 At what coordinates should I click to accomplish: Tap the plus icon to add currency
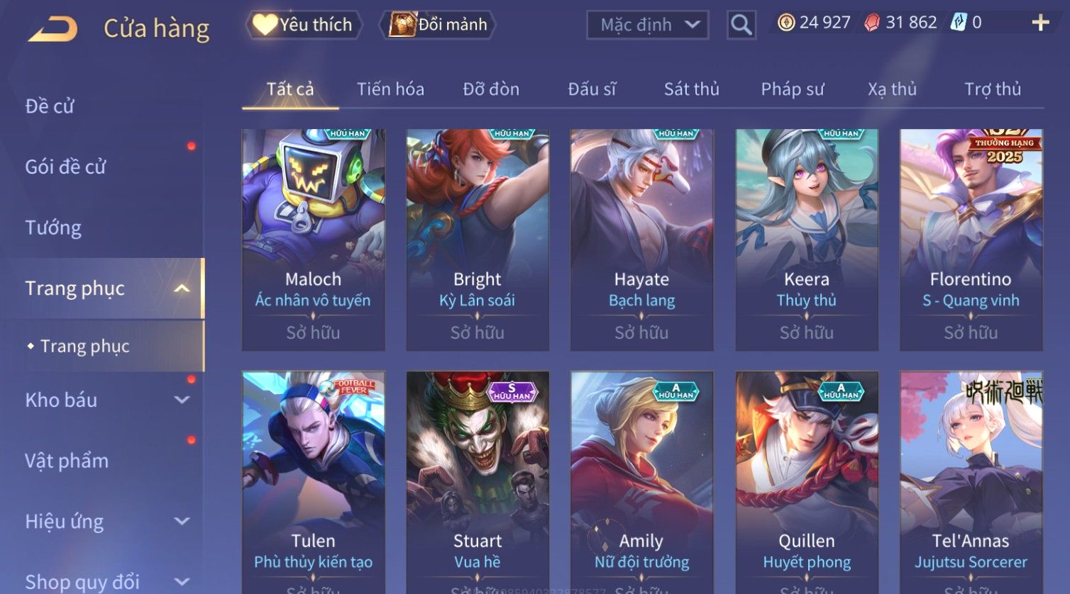1040,23
